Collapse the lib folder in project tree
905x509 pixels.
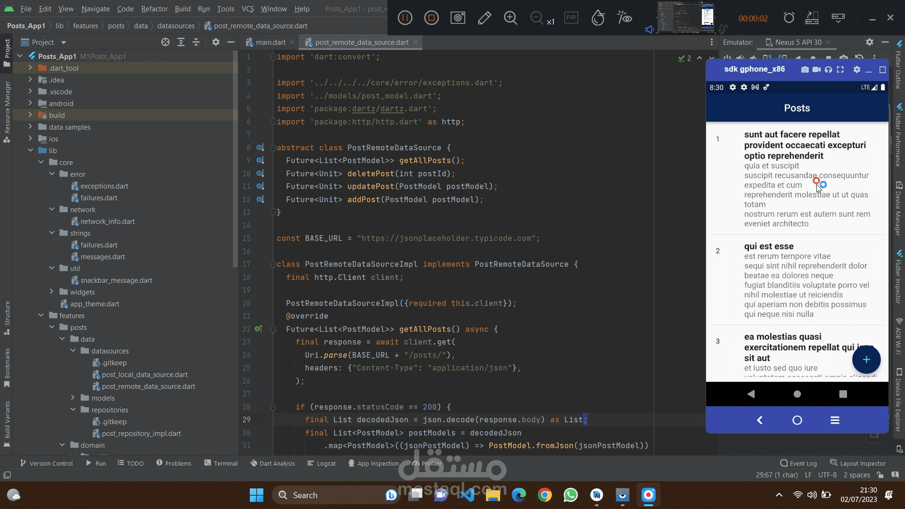pyautogui.click(x=30, y=150)
